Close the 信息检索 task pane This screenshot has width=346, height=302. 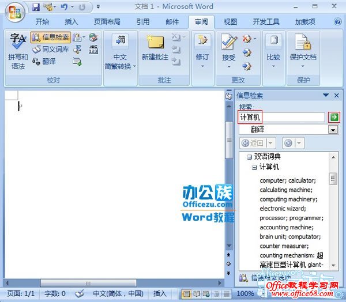pyautogui.click(x=337, y=96)
